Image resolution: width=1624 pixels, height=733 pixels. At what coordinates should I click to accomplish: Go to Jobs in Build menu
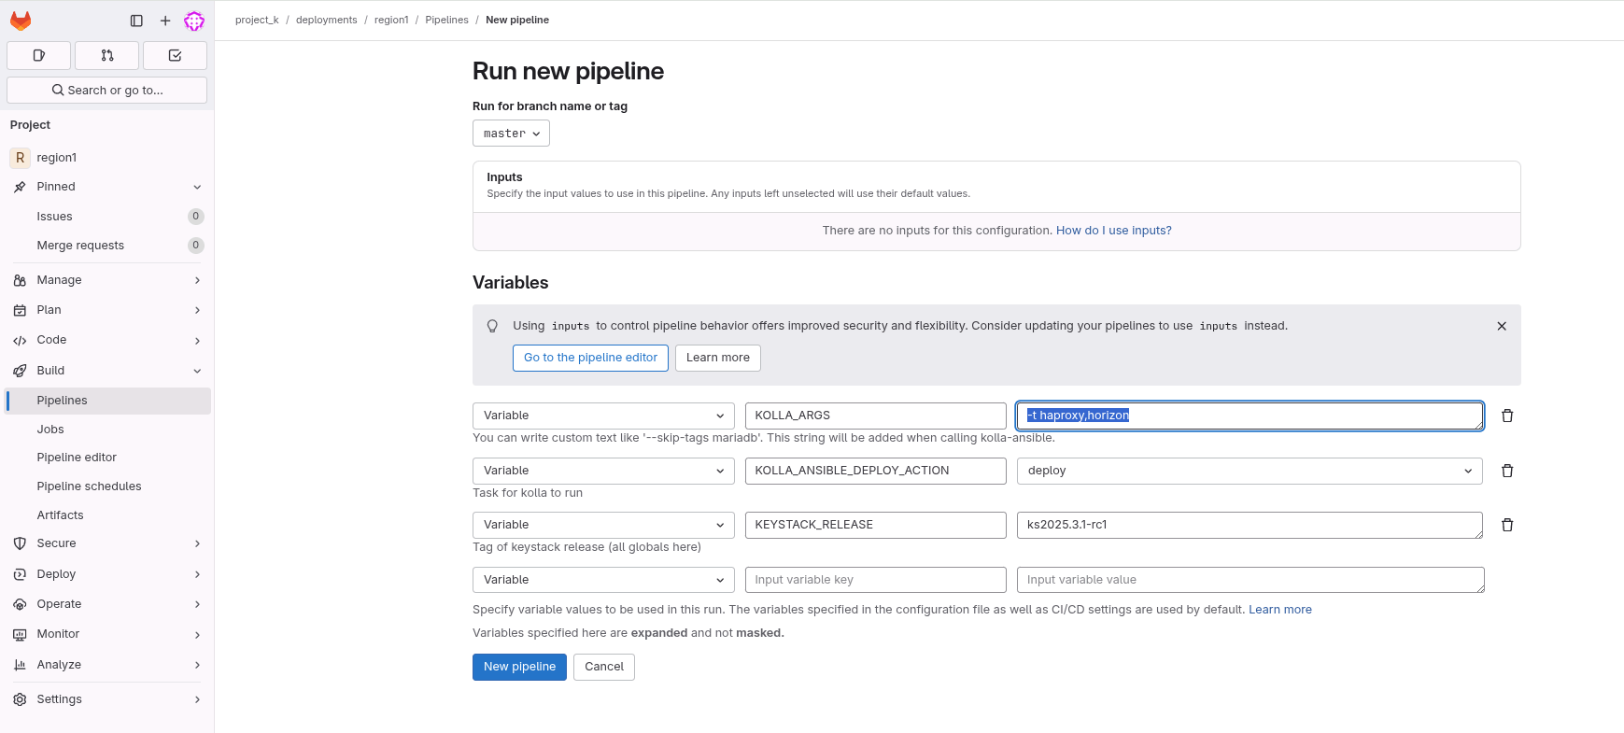click(x=50, y=430)
